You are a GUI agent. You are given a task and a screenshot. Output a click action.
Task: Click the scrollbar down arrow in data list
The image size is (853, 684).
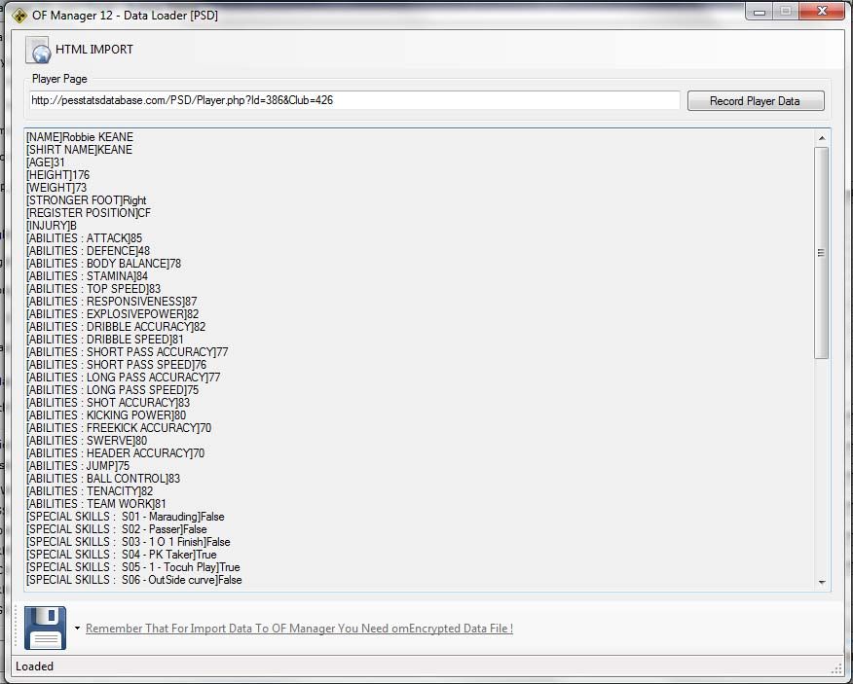822,582
